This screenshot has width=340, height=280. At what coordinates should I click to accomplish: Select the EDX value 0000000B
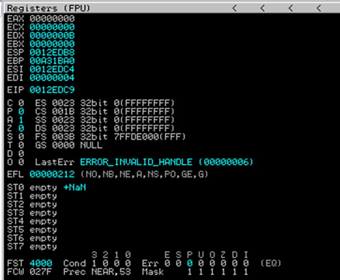(x=52, y=35)
